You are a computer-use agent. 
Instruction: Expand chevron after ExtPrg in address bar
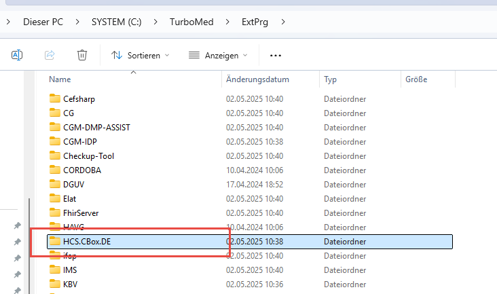tap(283, 22)
